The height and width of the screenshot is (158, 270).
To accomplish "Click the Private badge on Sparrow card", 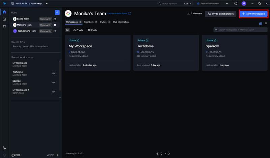I will (x=211, y=40).
